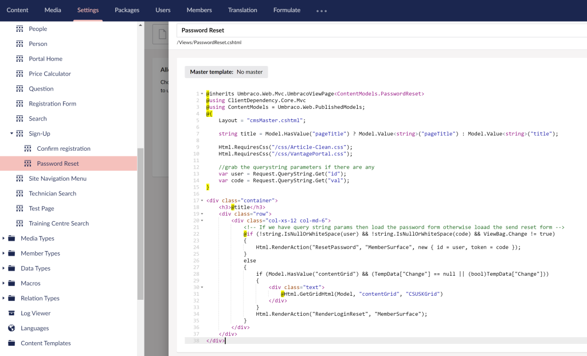Change the Master template setting
587x356 pixels.
point(226,72)
